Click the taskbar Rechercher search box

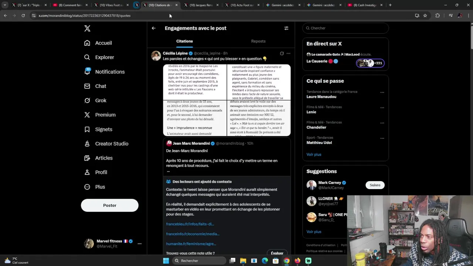pos(199,261)
